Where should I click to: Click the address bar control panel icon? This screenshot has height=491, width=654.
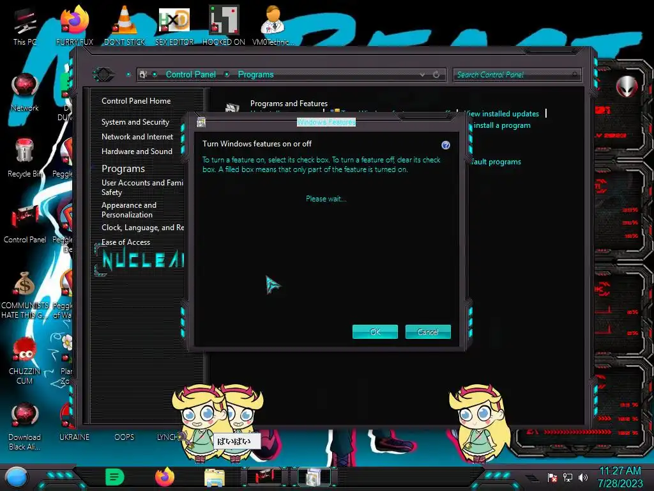pos(143,74)
